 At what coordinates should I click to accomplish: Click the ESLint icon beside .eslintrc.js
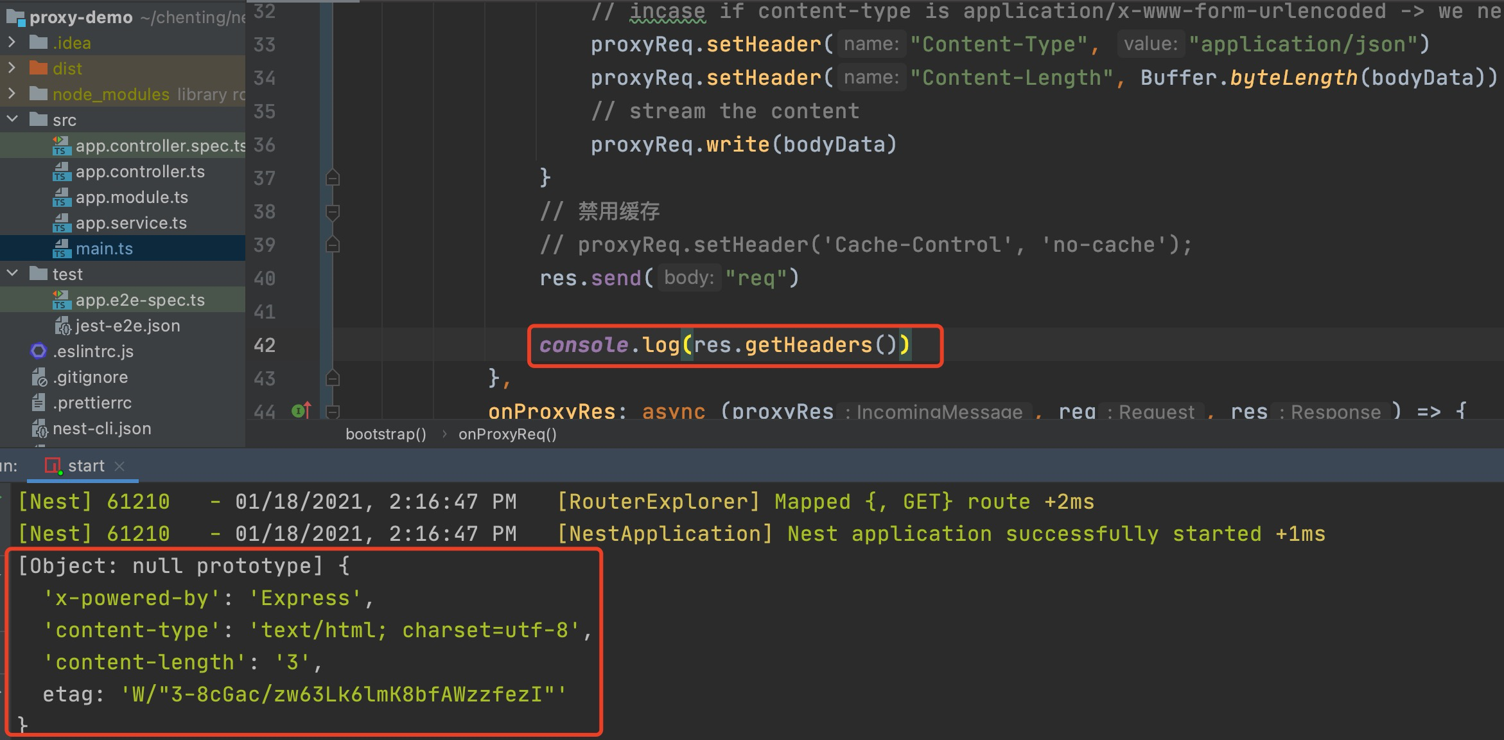(x=39, y=351)
